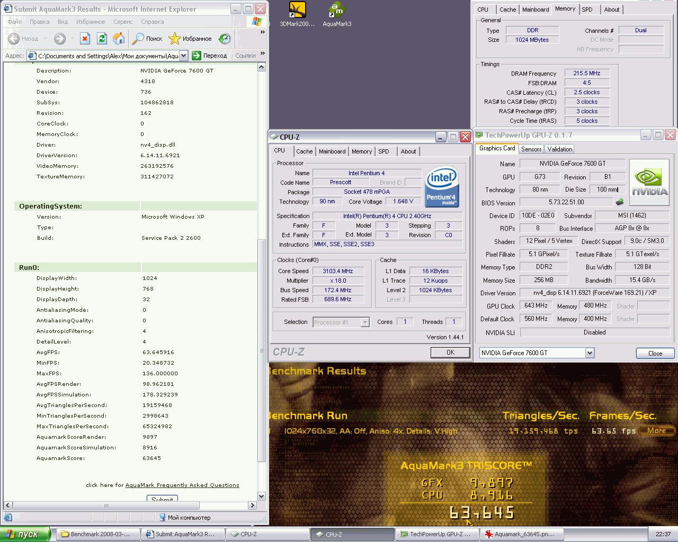Image resolution: width=678 pixels, height=542 pixels.
Task: Click the пуск Start button
Action: 25,534
